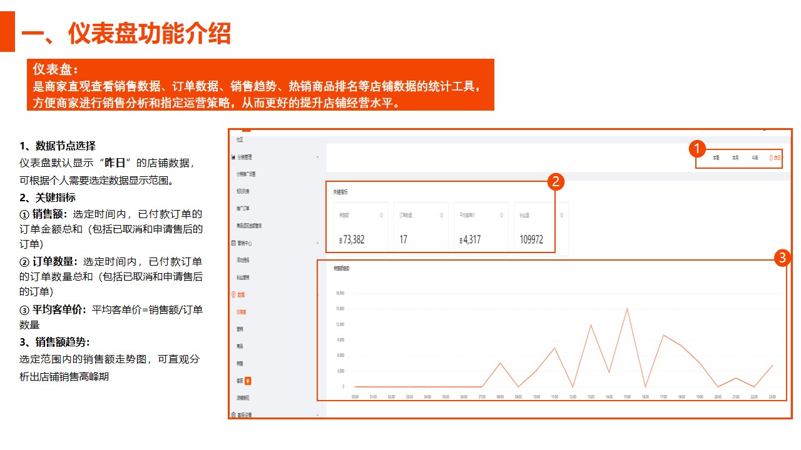Select the 数据 menu label

tap(241, 294)
